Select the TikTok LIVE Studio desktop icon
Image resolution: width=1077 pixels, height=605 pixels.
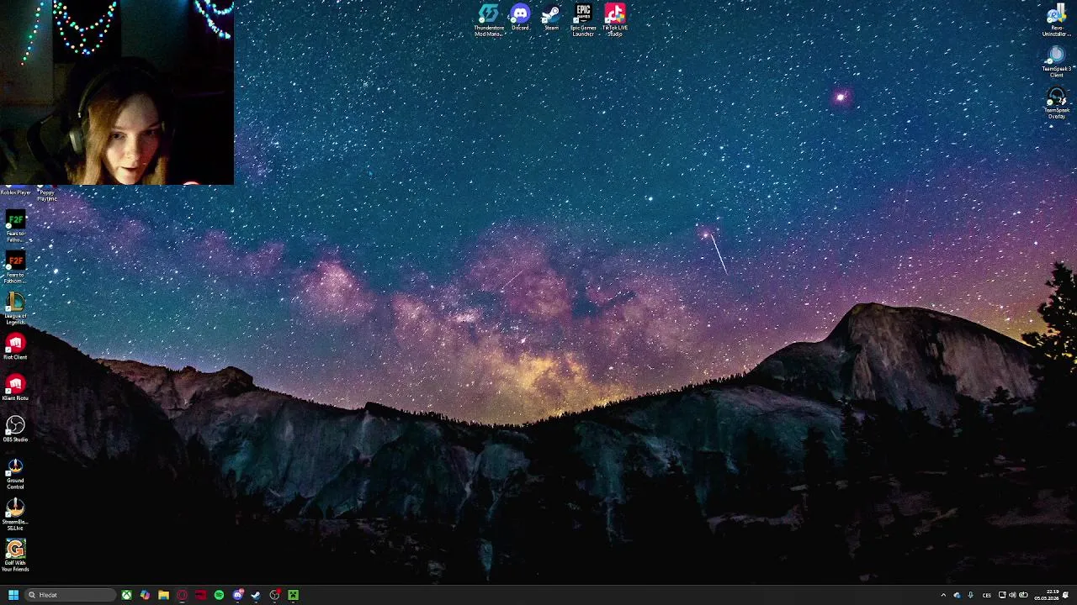coord(615,20)
